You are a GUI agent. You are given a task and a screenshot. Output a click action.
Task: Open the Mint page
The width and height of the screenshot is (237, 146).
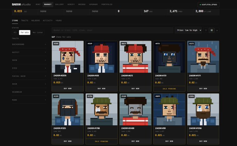click(38, 5)
